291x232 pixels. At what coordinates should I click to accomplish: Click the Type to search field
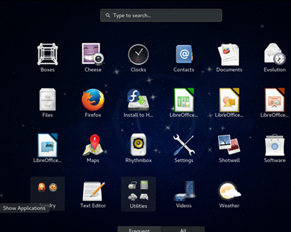(x=161, y=15)
